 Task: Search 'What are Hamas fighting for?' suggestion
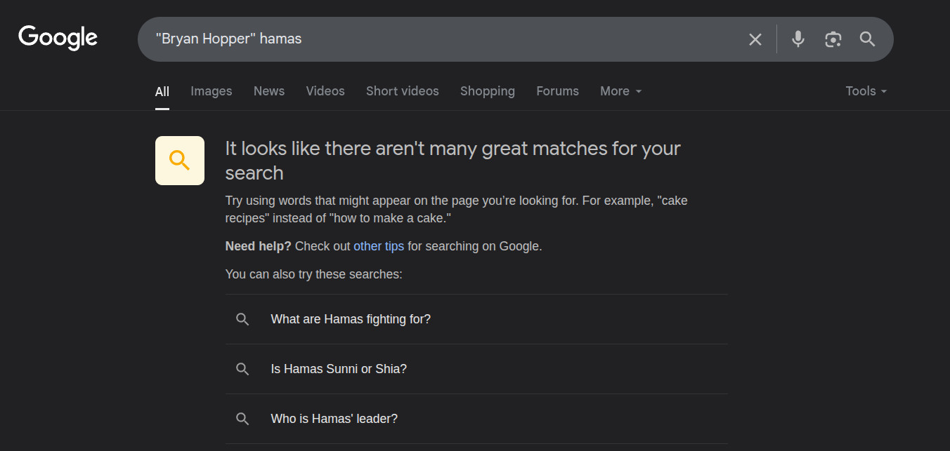click(x=476, y=319)
